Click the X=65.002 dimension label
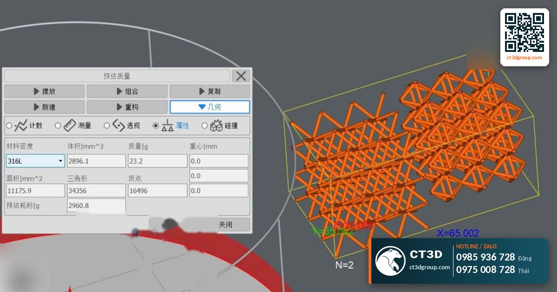Screen dimensions: 557x292 click(x=458, y=233)
